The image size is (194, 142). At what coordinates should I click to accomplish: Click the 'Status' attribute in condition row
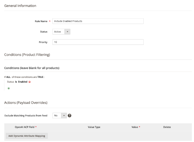10,82
